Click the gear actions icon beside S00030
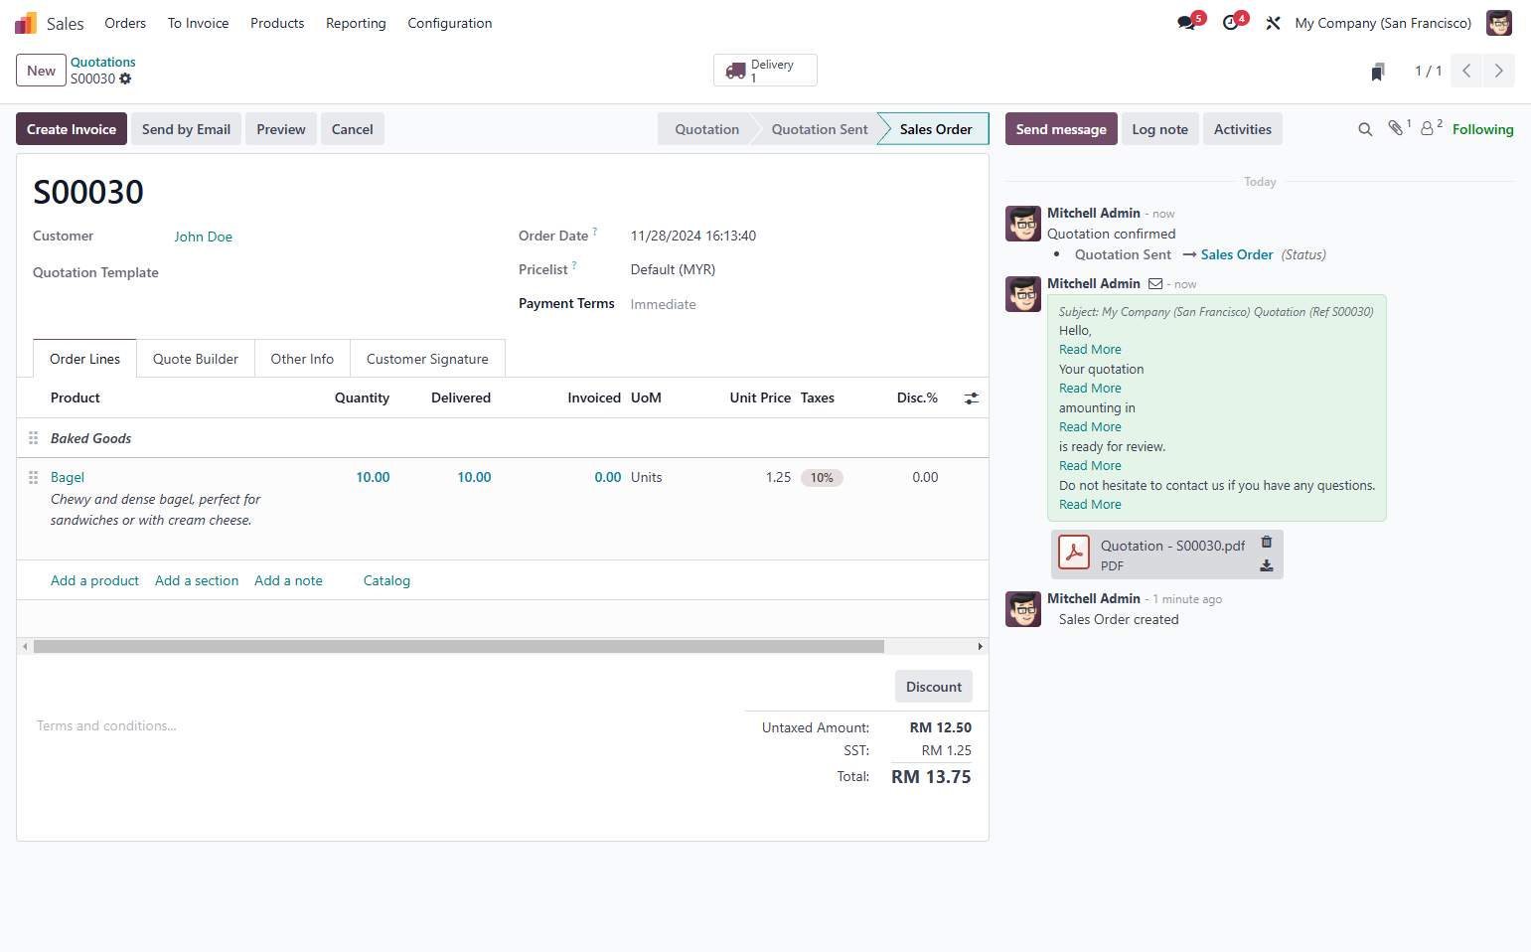Viewport: 1531px width, 952px height. [x=125, y=79]
